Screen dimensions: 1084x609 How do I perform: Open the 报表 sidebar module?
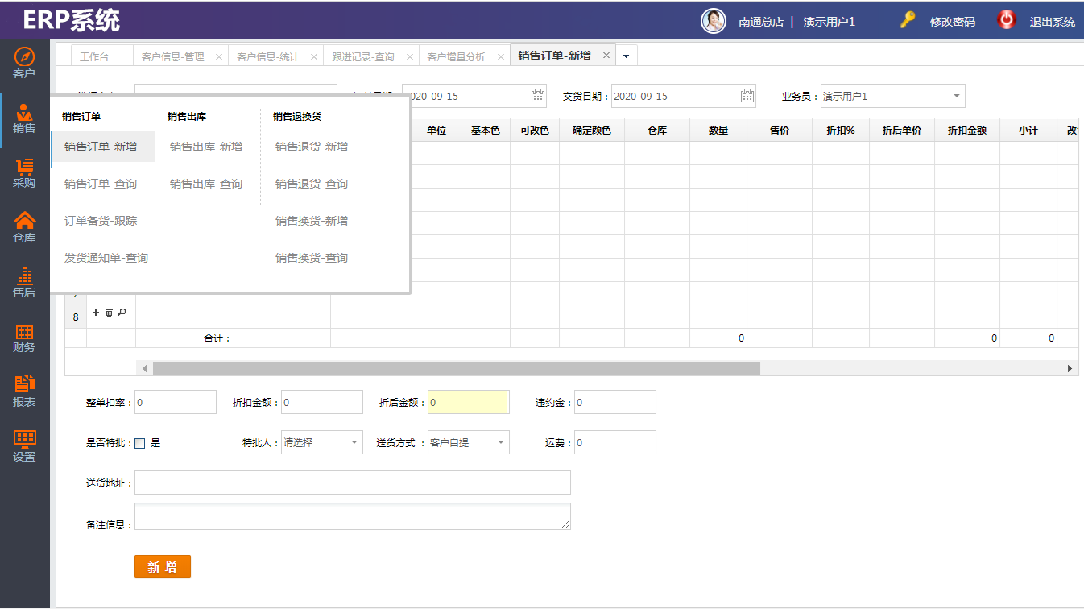[24, 391]
